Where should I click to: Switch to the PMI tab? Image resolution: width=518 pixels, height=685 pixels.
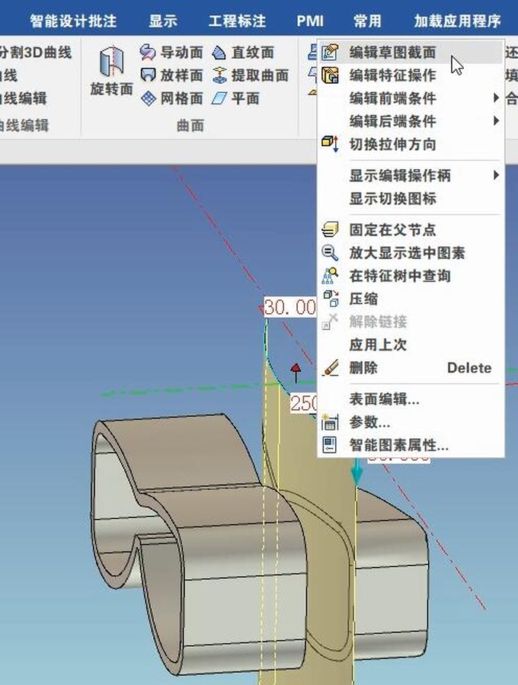click(310, 21)
